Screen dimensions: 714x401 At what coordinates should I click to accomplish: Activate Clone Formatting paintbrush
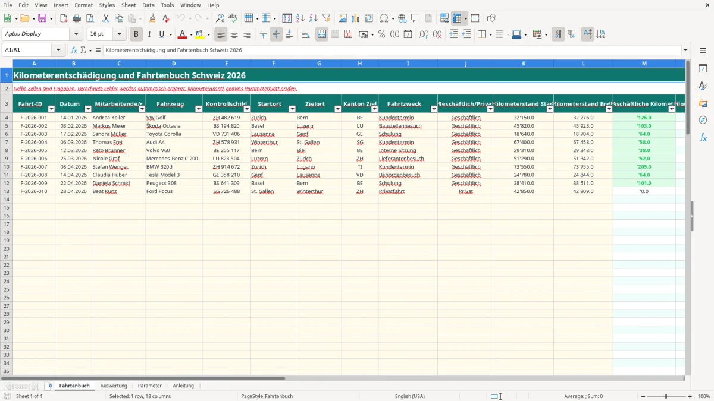[x=153, y=18]
